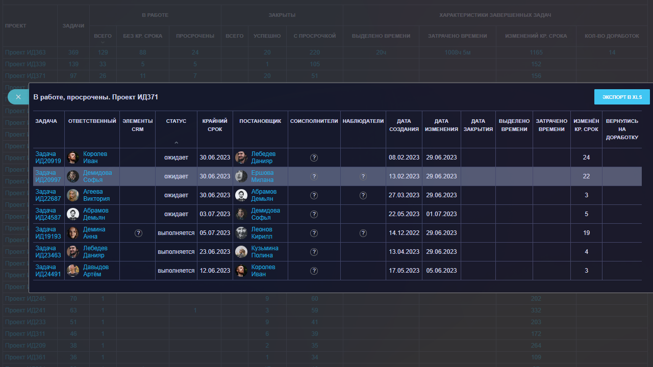The height and width of the screenshot is (367, 653).
Task: Sort by the Статус column header arrow
Action: point(176,143)
